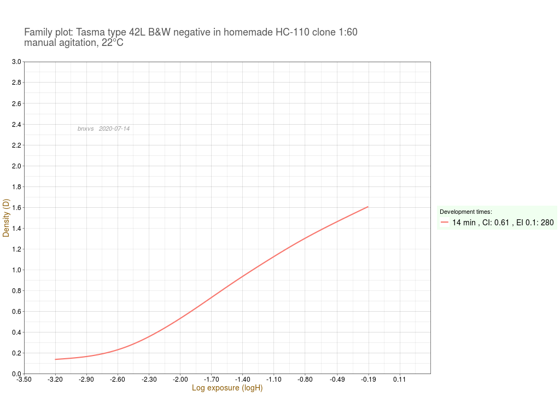Click the lower left start of red curve
Image resolution: width=560 pixels, height=420 pixels.
(x=56, y=359)
